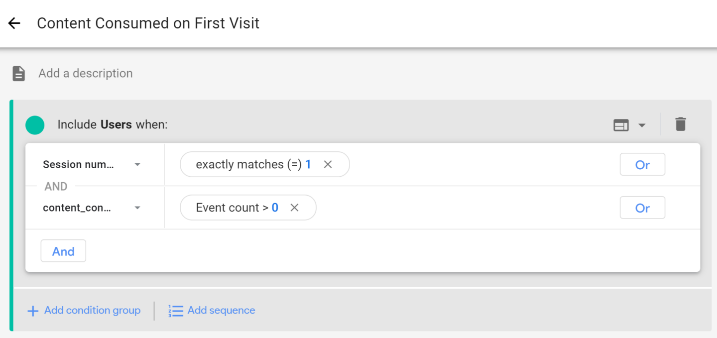The width and height of the screenshot is (717, 338).
Task: Edit the value 0 in the Event count condition
Action: [274, 207]
